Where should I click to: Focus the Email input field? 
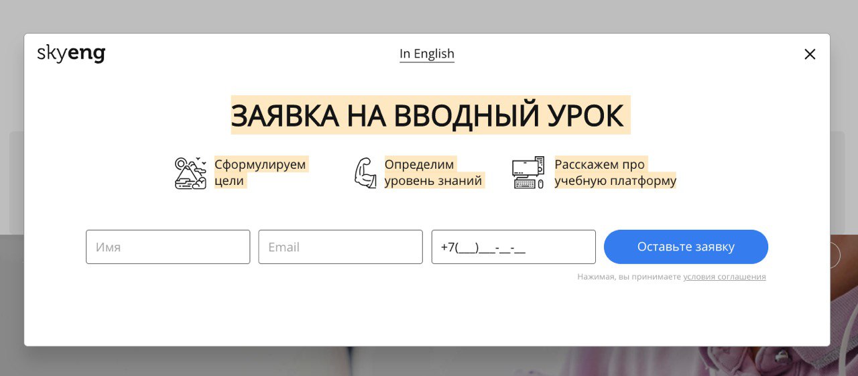341,247
